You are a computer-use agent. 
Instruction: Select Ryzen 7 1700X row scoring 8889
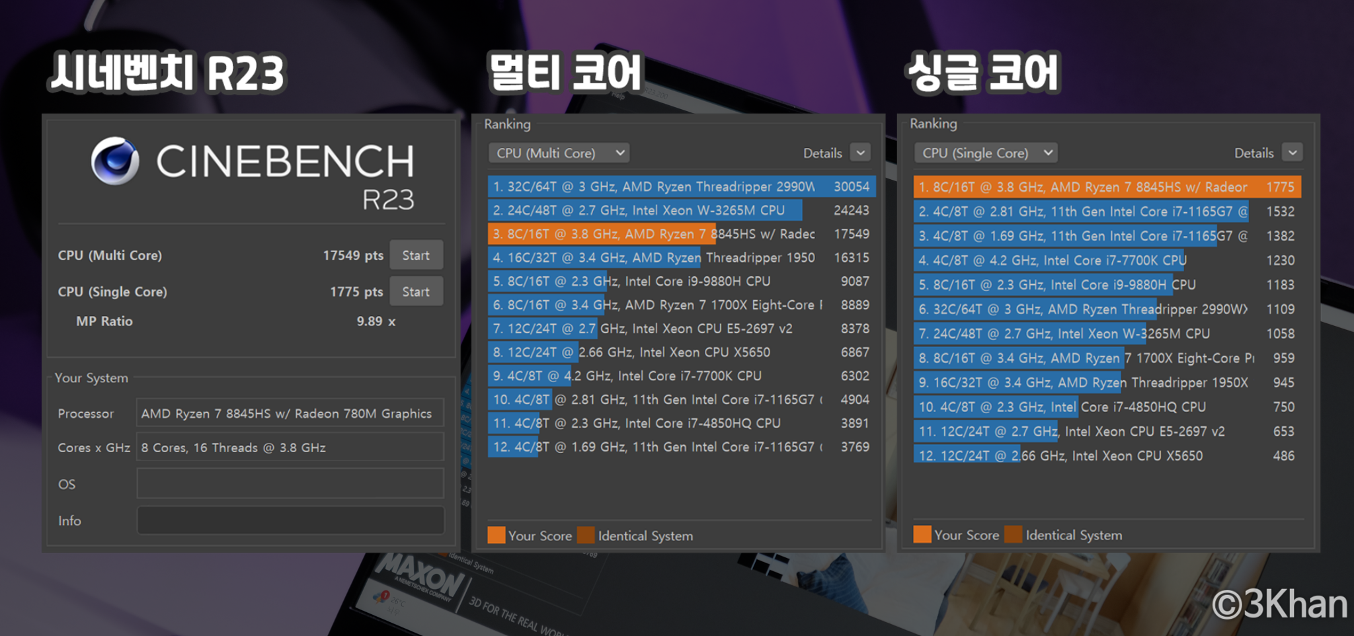pos(682,305)
